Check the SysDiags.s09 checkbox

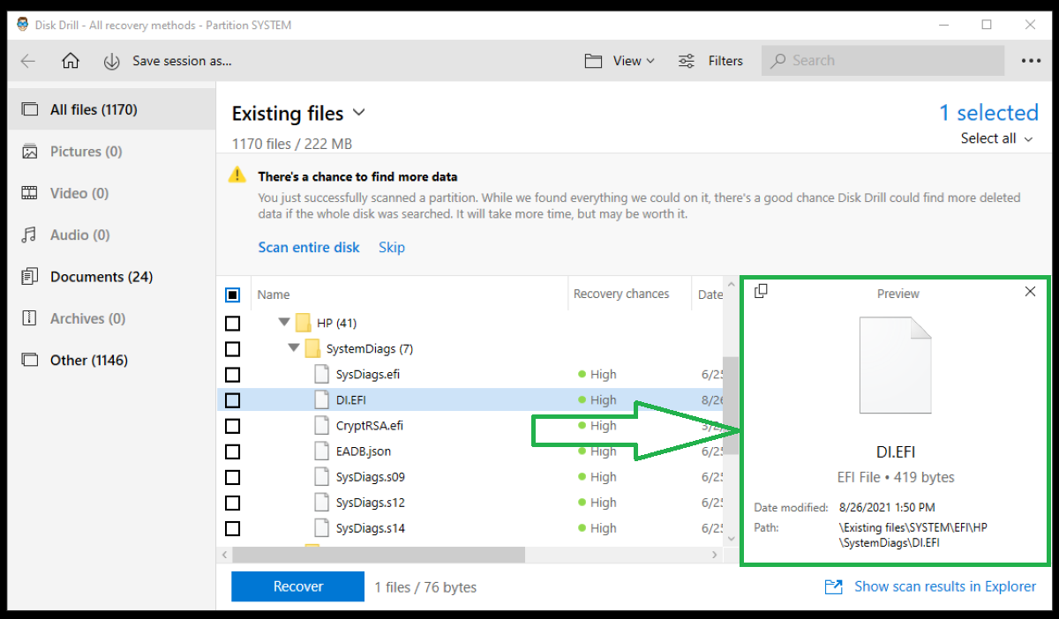click(x=233, y=477)
